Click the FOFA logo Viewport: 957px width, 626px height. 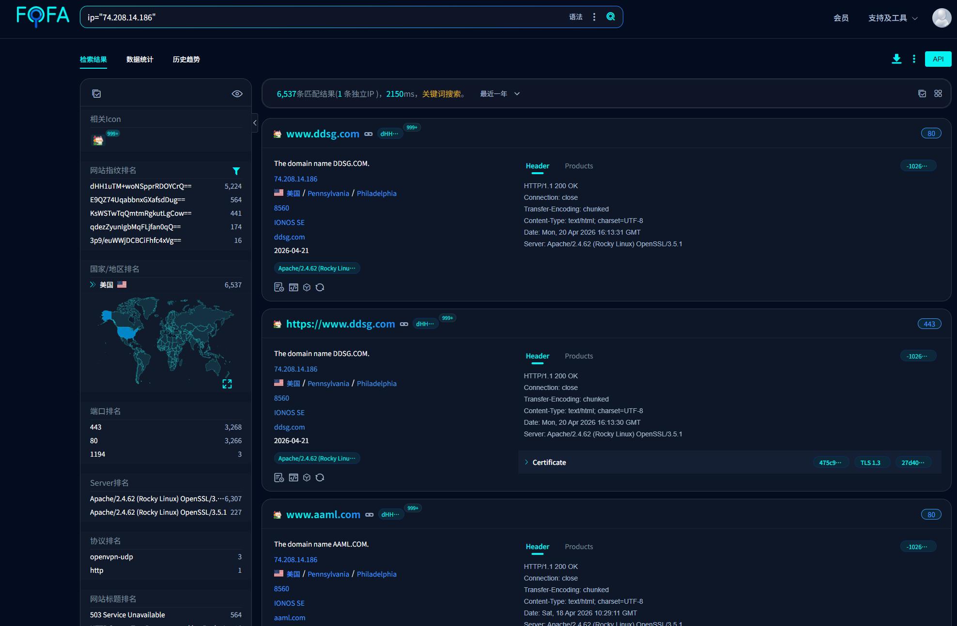coord(43,17)
